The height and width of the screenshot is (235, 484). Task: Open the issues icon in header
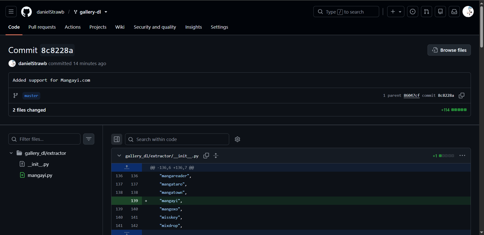413,12
